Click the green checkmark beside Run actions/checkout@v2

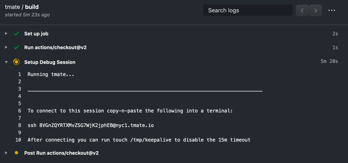pyautogui.click(x=16, y=47)
